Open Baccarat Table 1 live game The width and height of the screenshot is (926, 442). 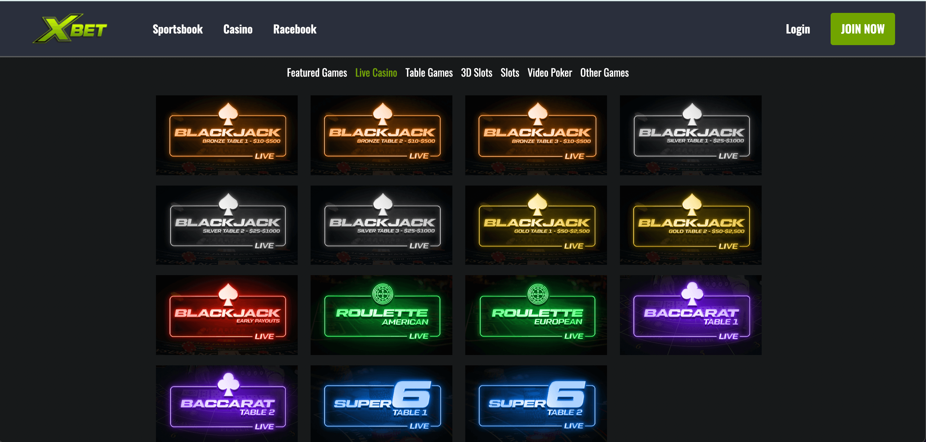[x=690, y=315]
